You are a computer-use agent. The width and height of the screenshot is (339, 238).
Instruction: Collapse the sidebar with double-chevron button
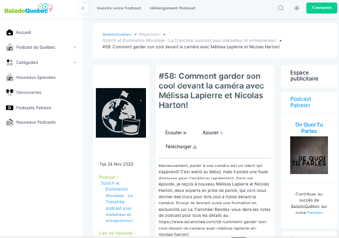tap(83, 8)
